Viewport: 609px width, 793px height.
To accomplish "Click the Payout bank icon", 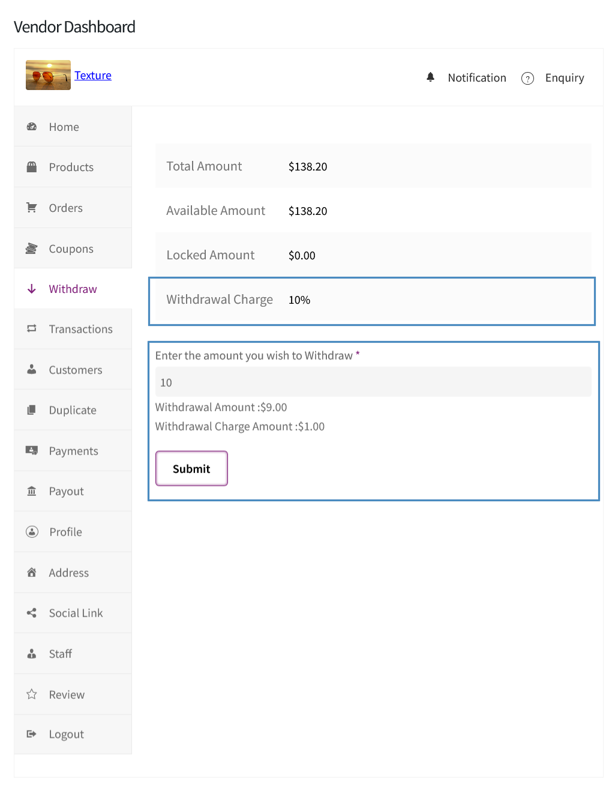I will (31, 491).
